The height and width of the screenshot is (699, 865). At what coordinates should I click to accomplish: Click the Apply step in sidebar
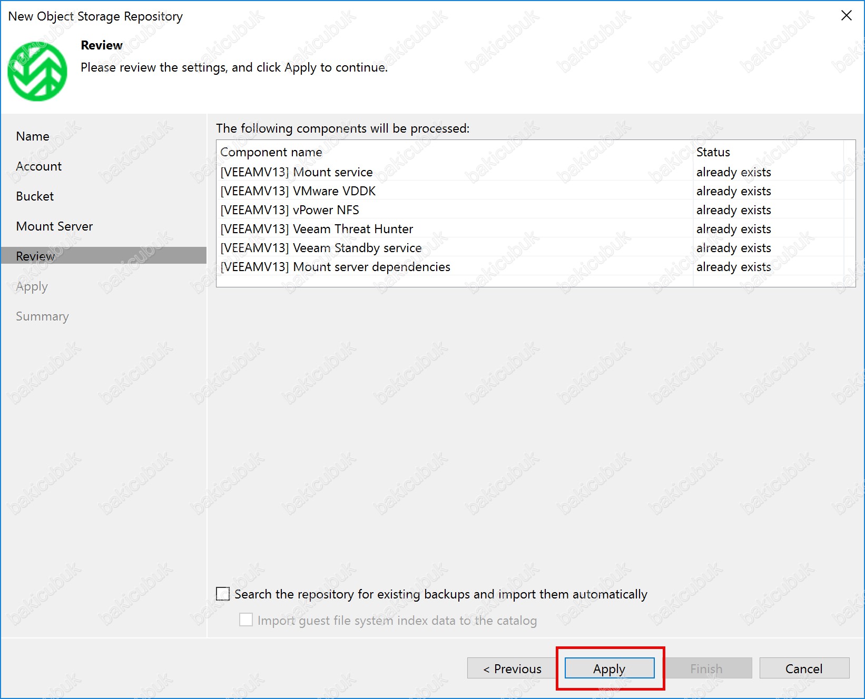coord(32,286)
